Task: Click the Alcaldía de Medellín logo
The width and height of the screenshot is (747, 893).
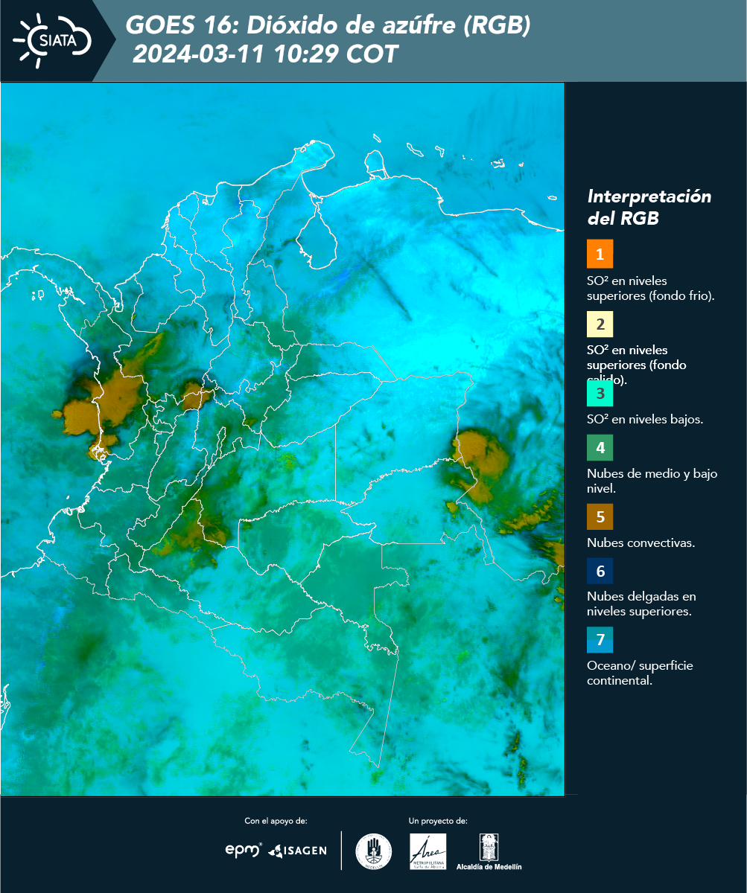Action: click(489, 851)
